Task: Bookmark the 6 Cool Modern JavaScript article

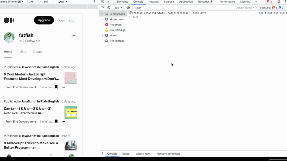Action: tap(56, 87)
